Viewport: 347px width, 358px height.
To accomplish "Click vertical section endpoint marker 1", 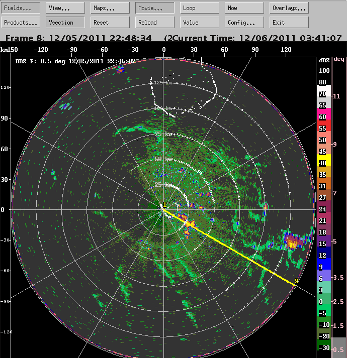I will click(x=164, y=205).
